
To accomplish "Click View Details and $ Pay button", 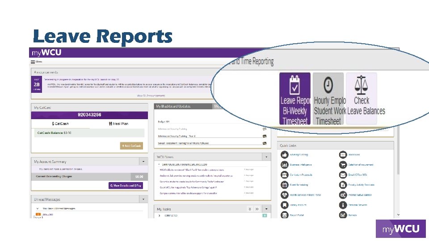I will (x=126, y=186).
